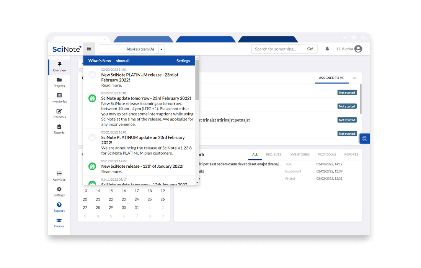Click the floating lifebuoy help button
Image resolution: width=421 pixels, height=268 pixels.
[x=364, y=139]
